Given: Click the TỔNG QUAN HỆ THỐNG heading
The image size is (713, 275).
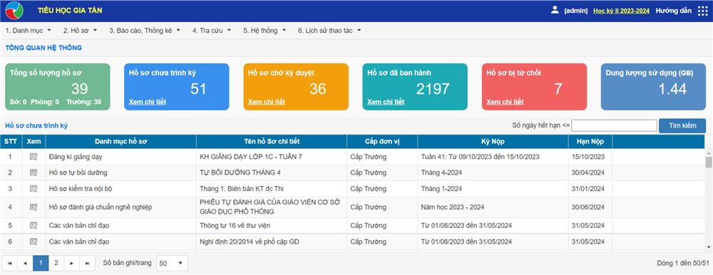Looking at the screenshot, I should tap(43, 47).
